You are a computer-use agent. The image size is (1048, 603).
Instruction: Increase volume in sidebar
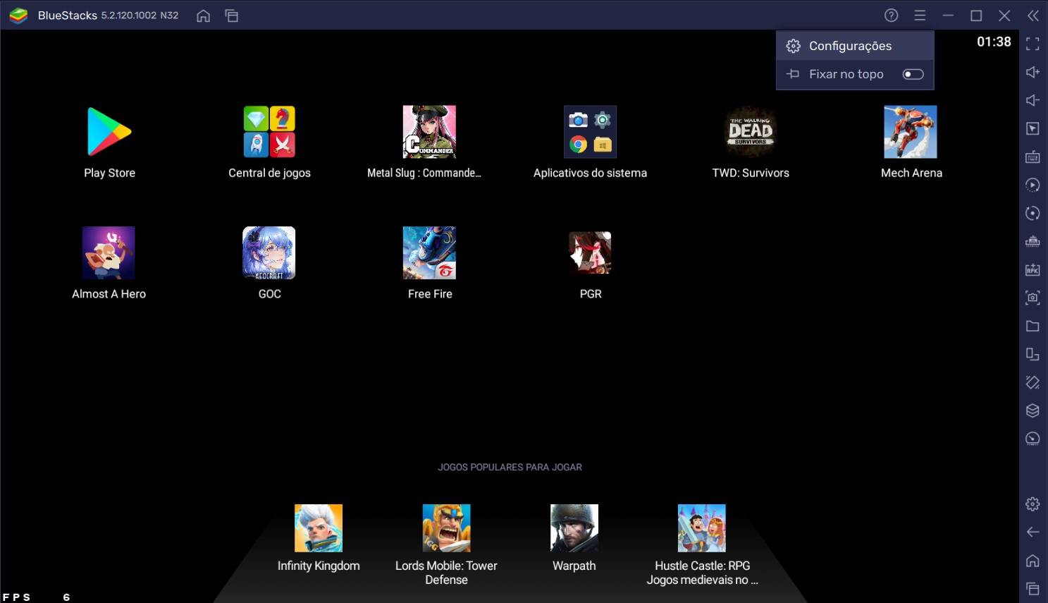coord(1032,72)
